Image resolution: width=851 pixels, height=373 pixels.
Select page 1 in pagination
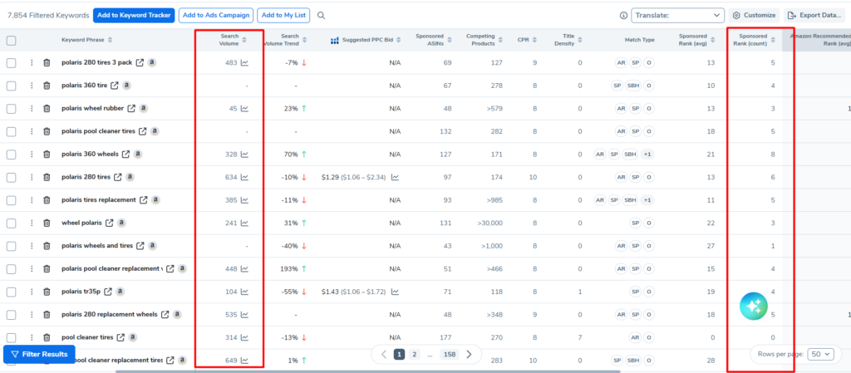point(400,355)
